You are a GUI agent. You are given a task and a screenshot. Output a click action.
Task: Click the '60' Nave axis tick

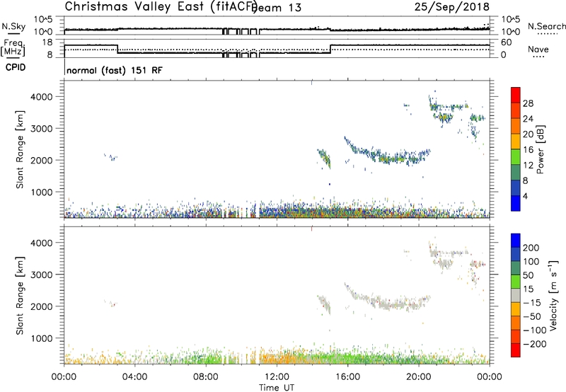(507, 42)
